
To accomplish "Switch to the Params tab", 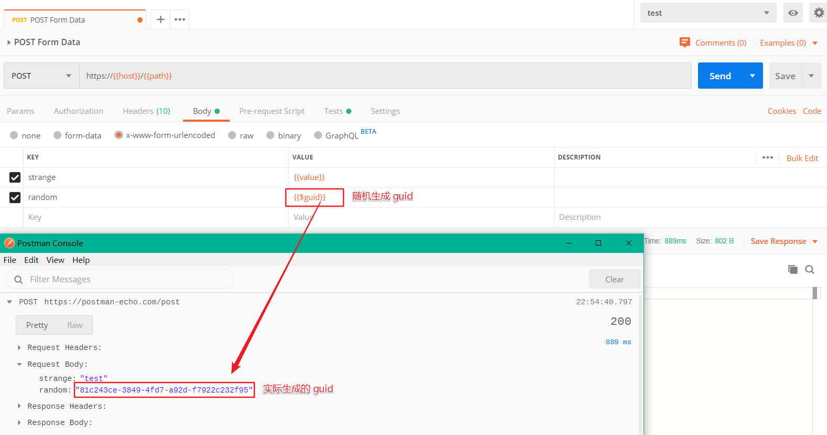I will coord(20,111).
